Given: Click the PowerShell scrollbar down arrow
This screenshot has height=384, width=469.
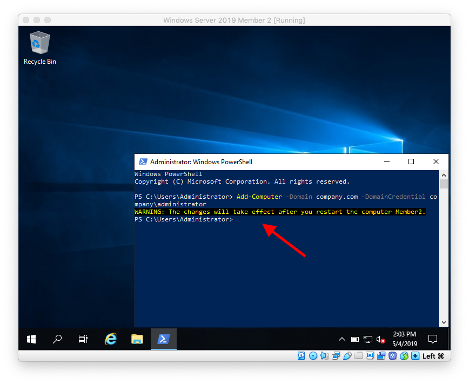Looking at the screenshot, I should pyautogui.click(x=444, y=322).
